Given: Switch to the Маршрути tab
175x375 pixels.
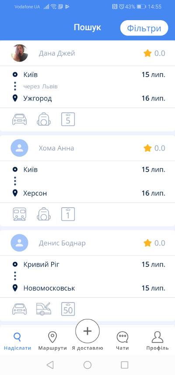Looking at the screenshot, I should click(x=52, y=341).
